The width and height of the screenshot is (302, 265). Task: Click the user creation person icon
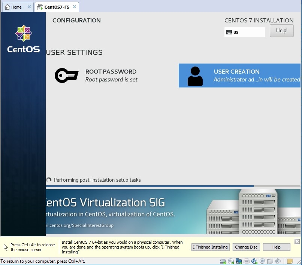(x=195, y=76)
